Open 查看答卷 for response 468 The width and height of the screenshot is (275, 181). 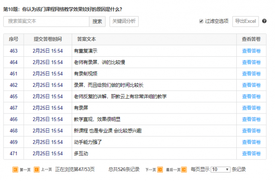point(251,131)
